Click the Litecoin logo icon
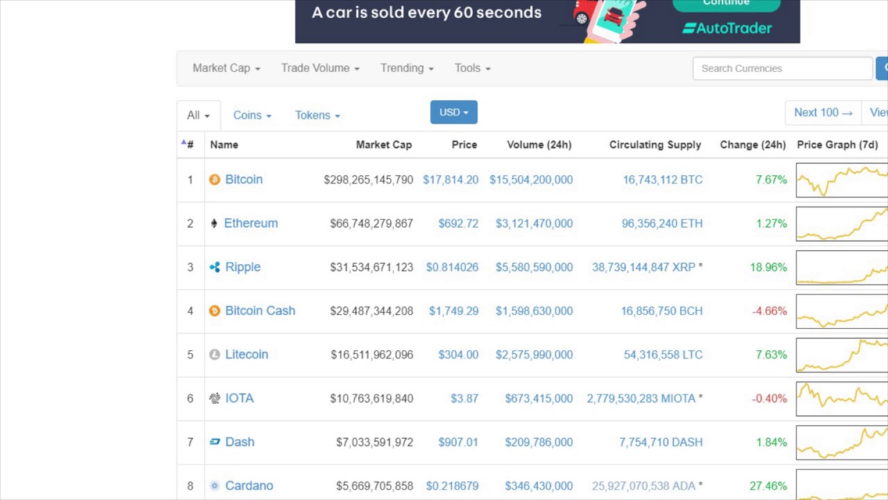 (214, 355)
